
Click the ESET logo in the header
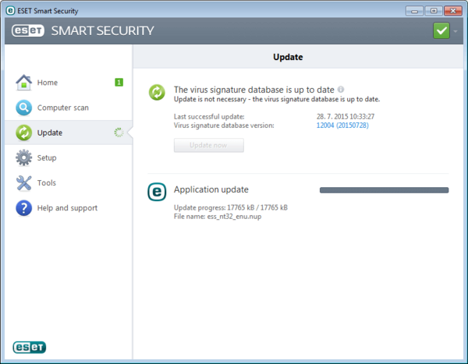pyautogui.click(x=28, y=30)
